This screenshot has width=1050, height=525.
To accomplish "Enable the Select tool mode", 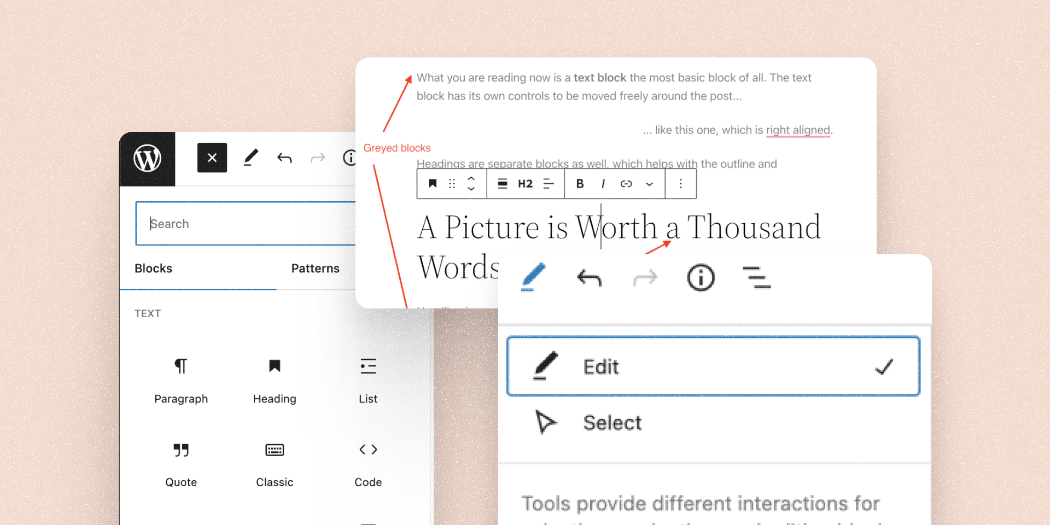I will (x=612, y=422).
